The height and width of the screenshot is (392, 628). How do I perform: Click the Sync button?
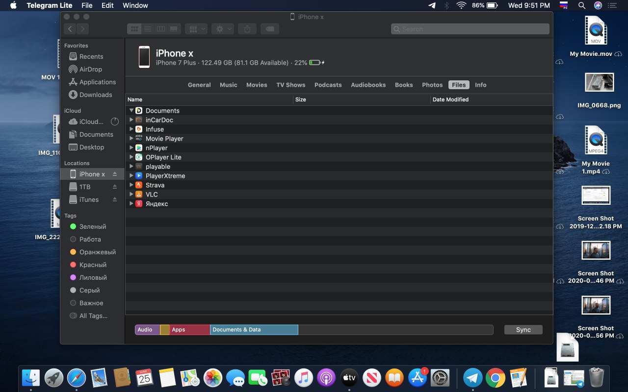pyautogui.click(x=523, y=330)
